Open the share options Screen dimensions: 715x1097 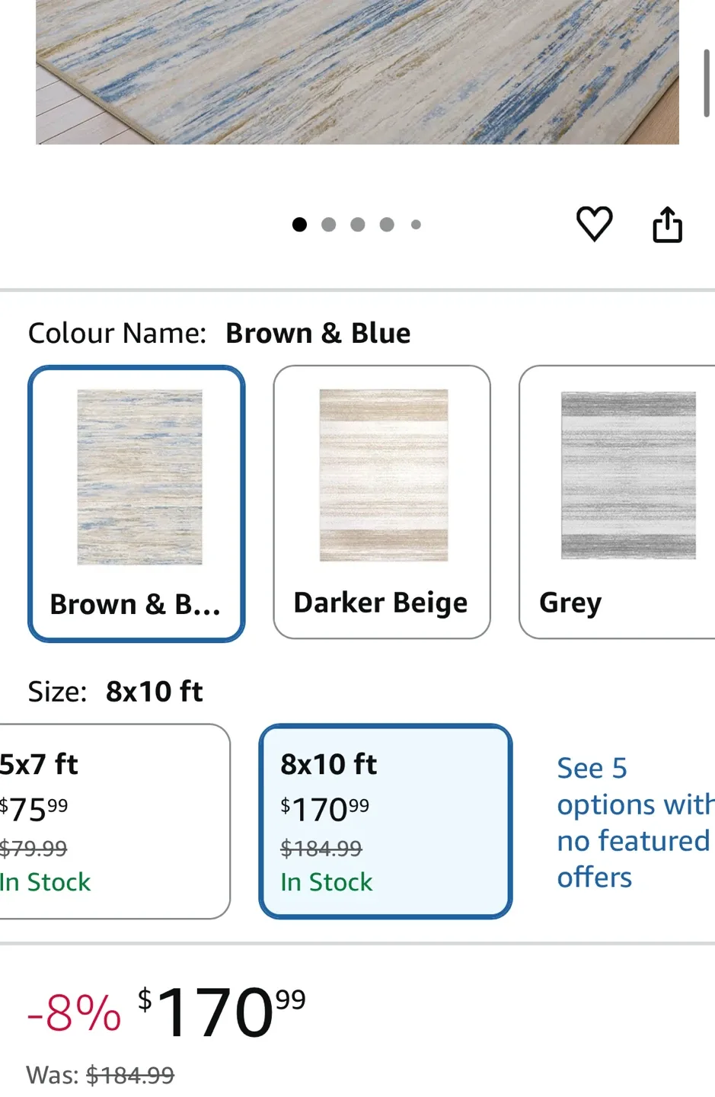[667, 223]
